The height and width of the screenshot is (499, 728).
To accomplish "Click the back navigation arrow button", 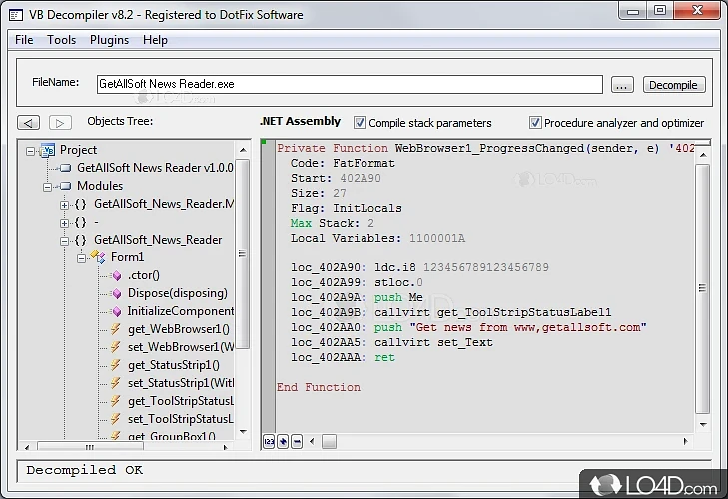I will 29,123.
